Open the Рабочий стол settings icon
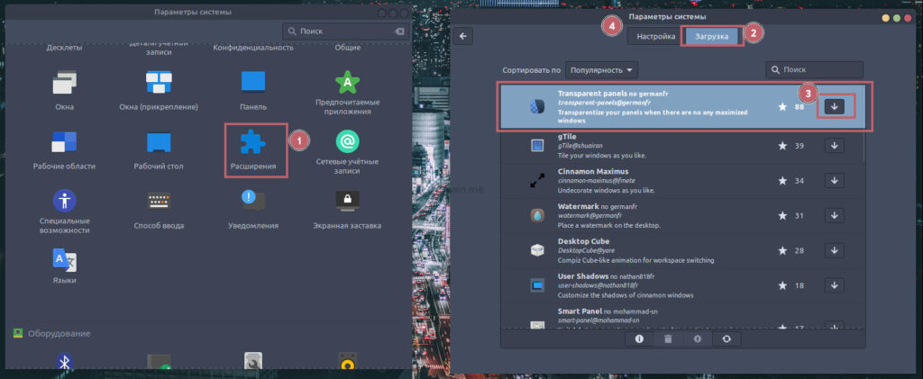 tap(160, 142)
